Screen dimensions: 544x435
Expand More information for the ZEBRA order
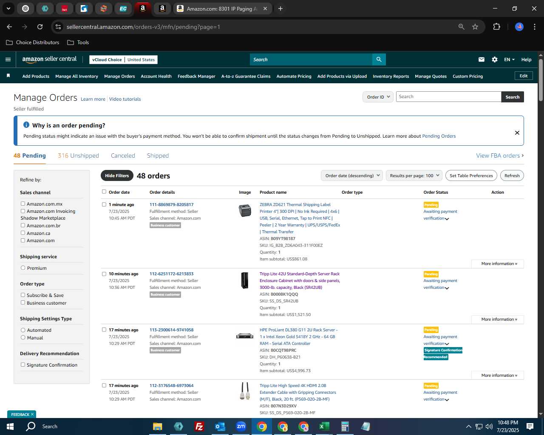(498, 264)
